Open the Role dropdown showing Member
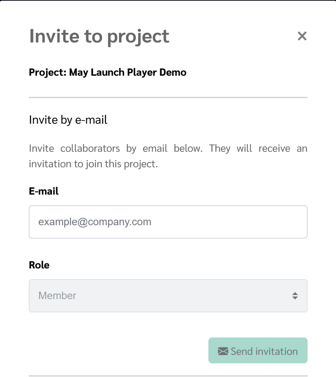The width and height of the screenshot is (336, 377). [x=168, y=296]
